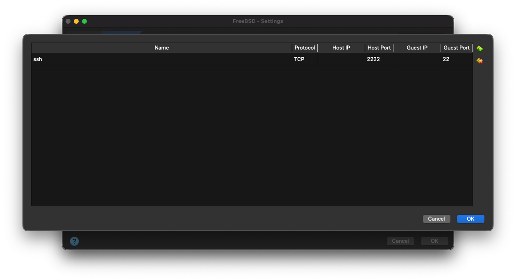Click the Guest IP column header
Image resolution: width=516 pixels, height=280 pixels.
pos(417,48)
